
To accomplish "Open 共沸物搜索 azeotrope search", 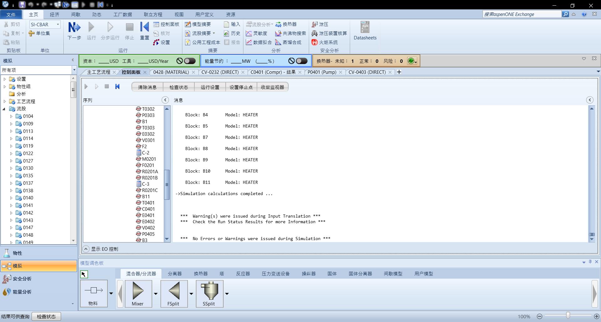I will click(290, 33).
